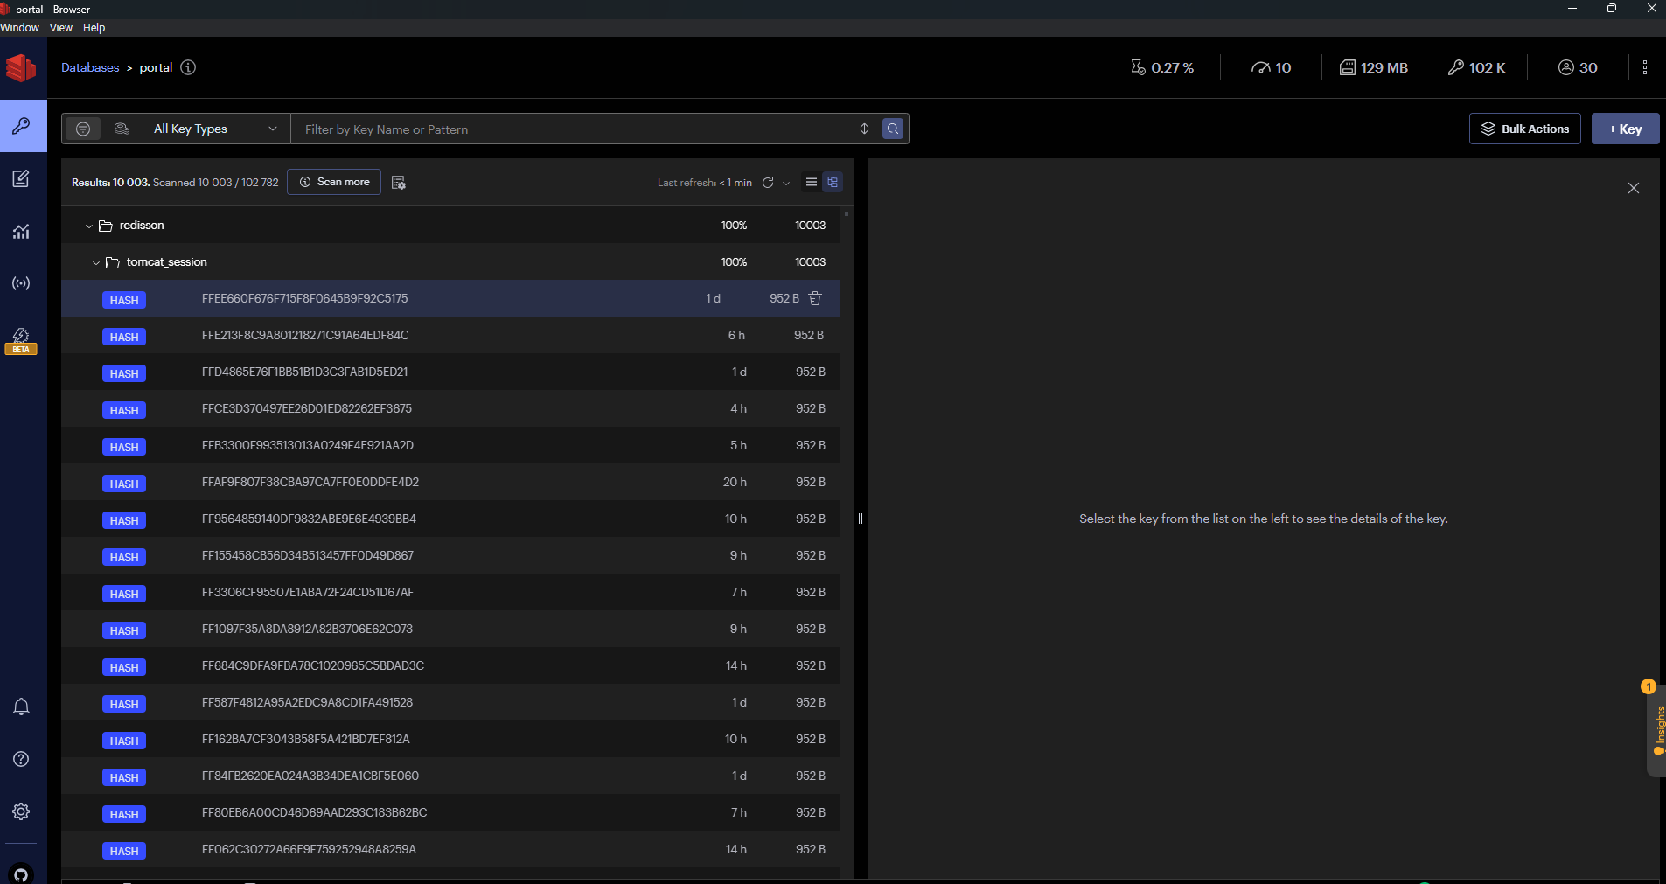
Task: Switch to tree view of keys
Action: (x=833, y=182)
